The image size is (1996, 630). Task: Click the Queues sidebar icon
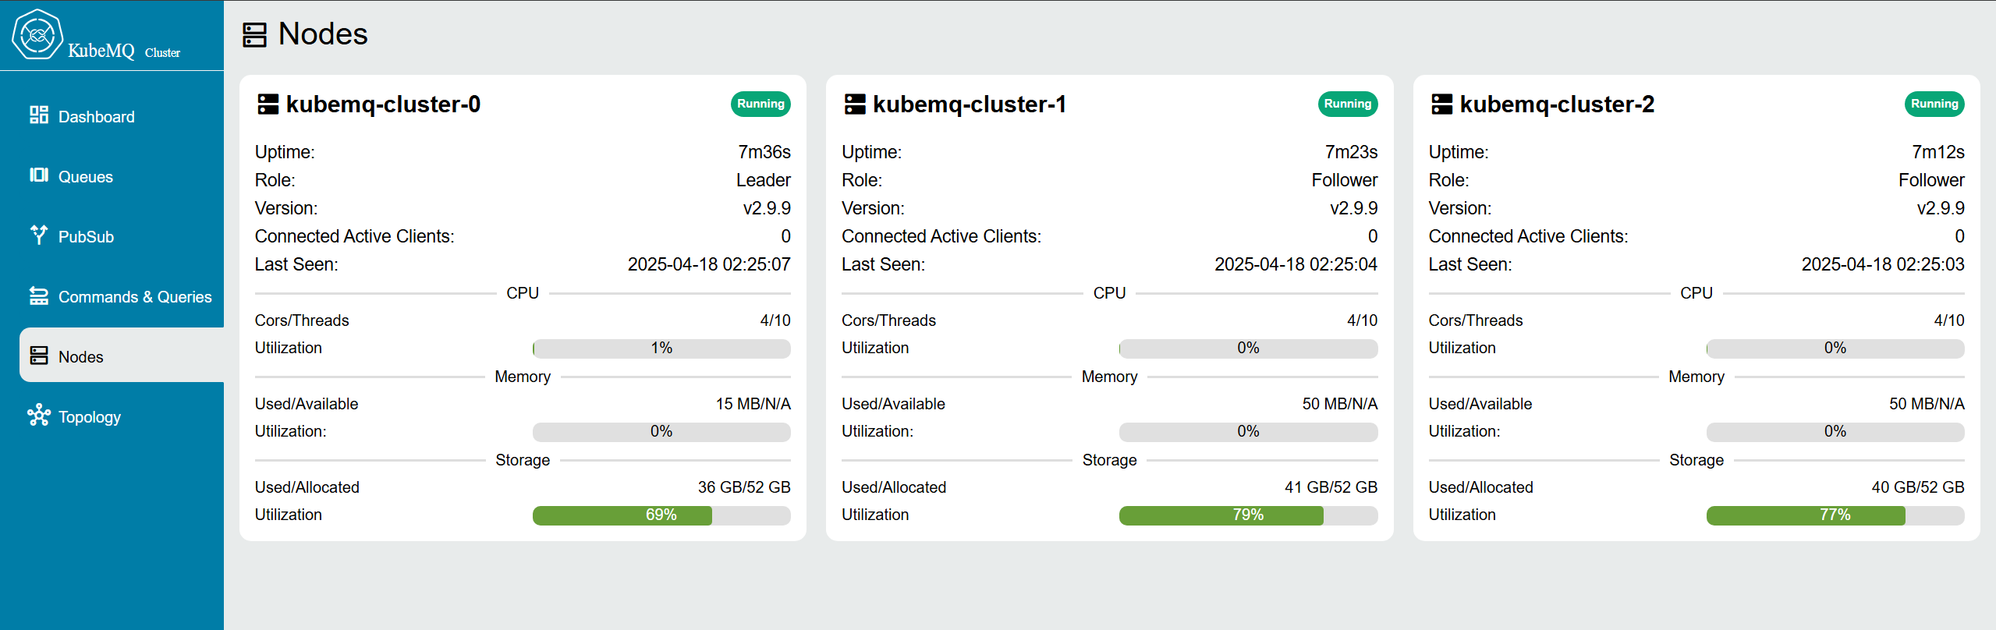click(38, 175)
